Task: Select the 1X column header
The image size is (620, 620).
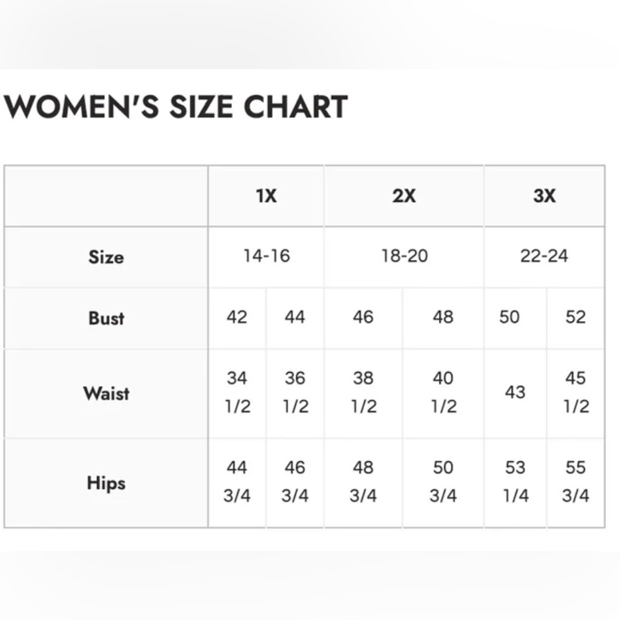Action: click(266, 196)
